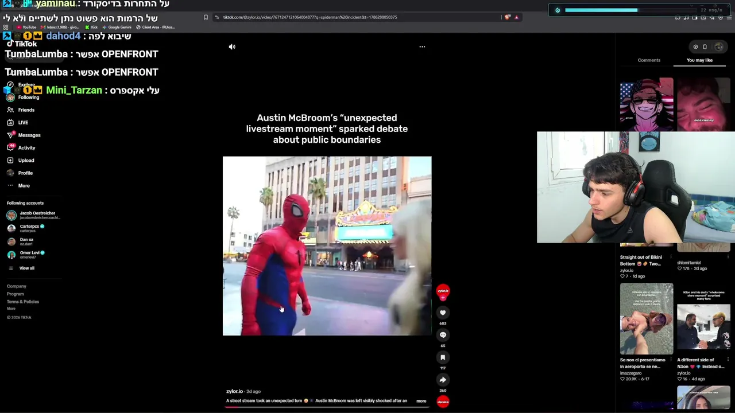Select the You may like tab
Image resolution: width=735 pixels, height=413 pixels.
pos(699,60)
